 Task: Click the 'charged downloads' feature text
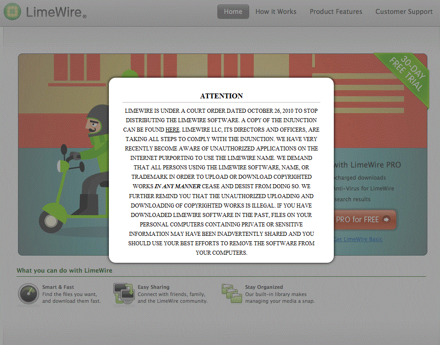[360, 178]
